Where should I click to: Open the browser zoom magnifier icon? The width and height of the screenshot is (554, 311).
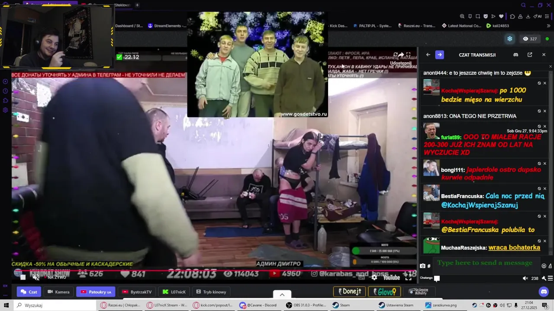[x=462, y=16]
